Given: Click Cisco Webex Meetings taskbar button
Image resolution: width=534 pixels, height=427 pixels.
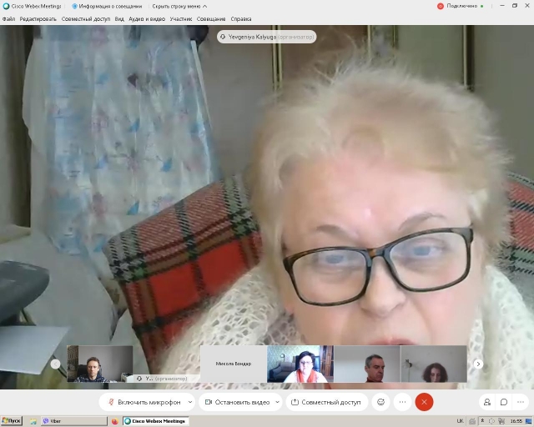Looking at the screenshot, I should 156,421.
